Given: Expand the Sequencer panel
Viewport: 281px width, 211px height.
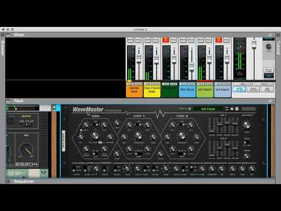Looking at the screenshot, I should click(8, 181).
